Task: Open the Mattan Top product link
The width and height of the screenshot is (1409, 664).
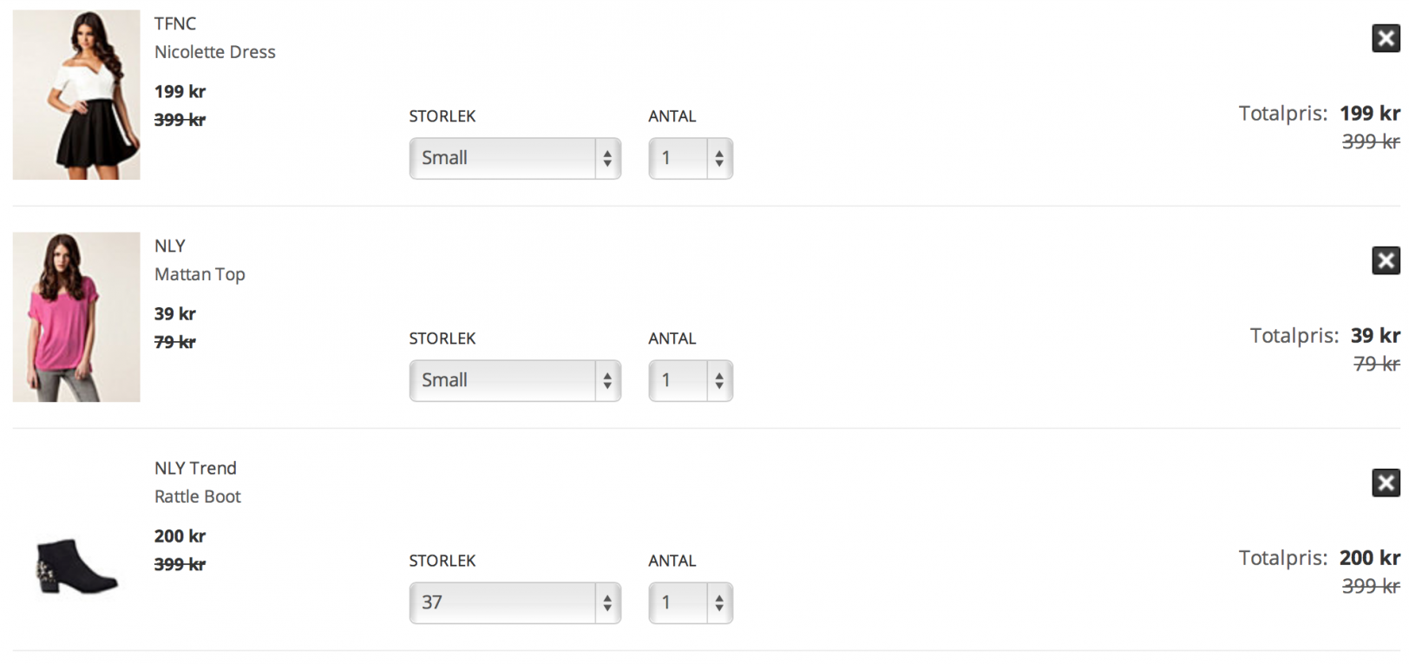Action: coord(200,274)
